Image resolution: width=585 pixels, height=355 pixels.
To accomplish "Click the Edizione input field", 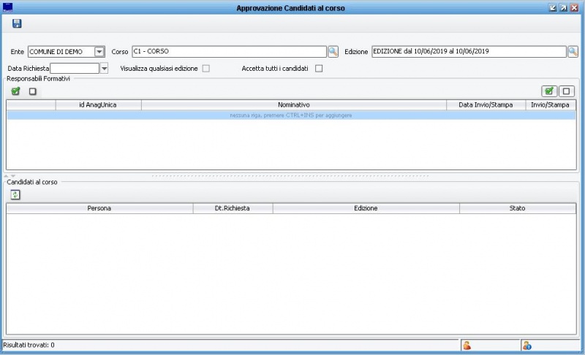I will (x=469, y=51).
